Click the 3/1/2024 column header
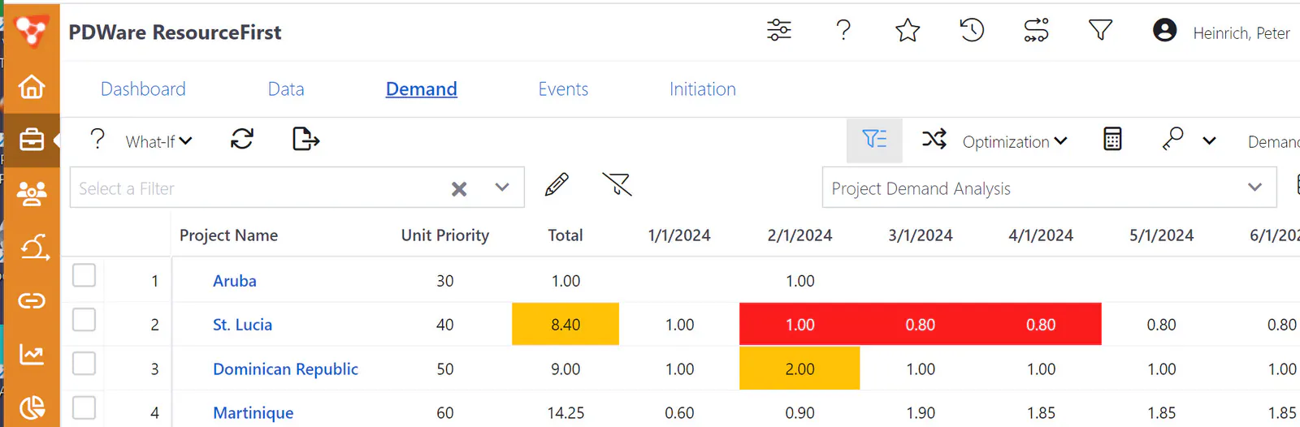Screen dimensions: 1300x427 921,235
